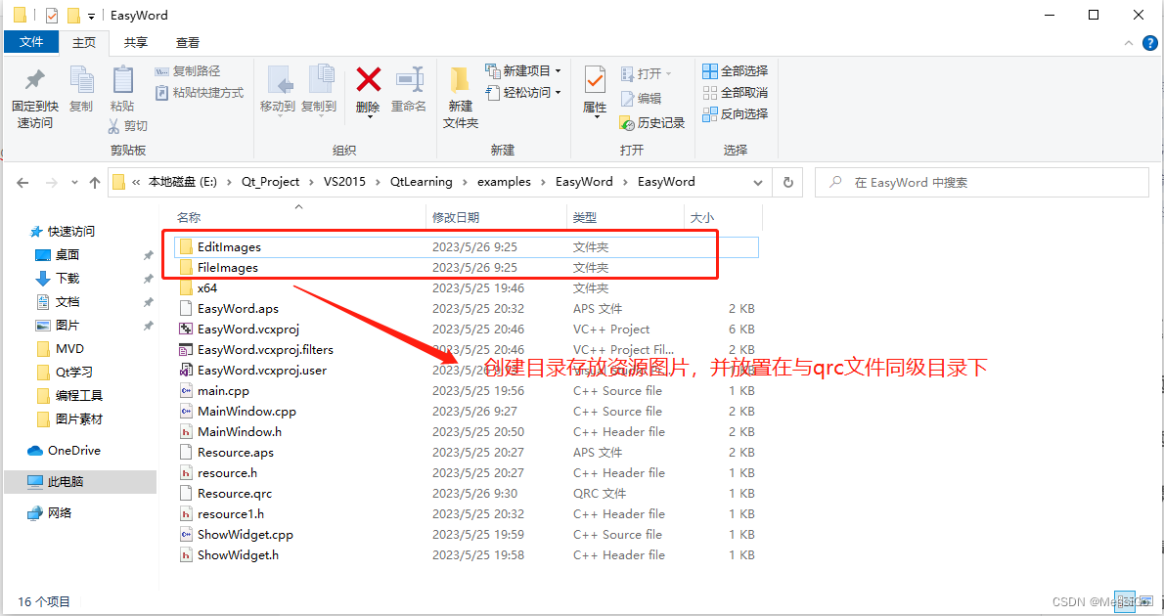
Task: Click the Rename icon
Action: click(x=409, y=79)
